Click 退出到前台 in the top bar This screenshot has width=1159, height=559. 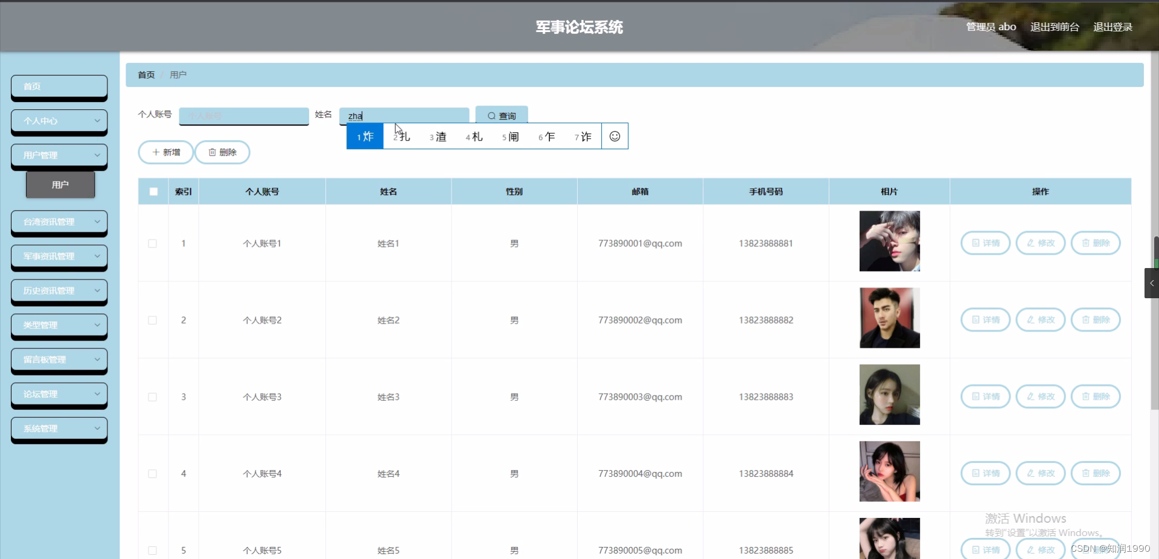1054,27
